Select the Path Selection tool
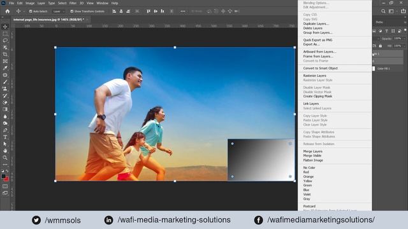 [5, 144]
